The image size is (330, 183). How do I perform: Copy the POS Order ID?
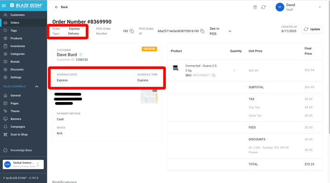202,31
